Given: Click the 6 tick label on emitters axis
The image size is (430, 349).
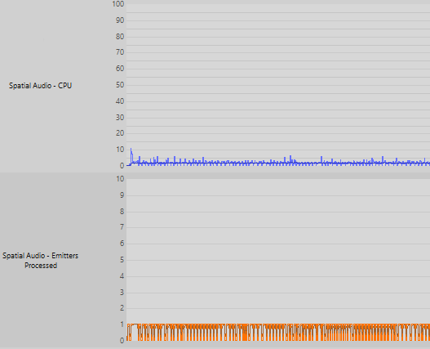Looking at the screenshot, I should tap(122, 244).
